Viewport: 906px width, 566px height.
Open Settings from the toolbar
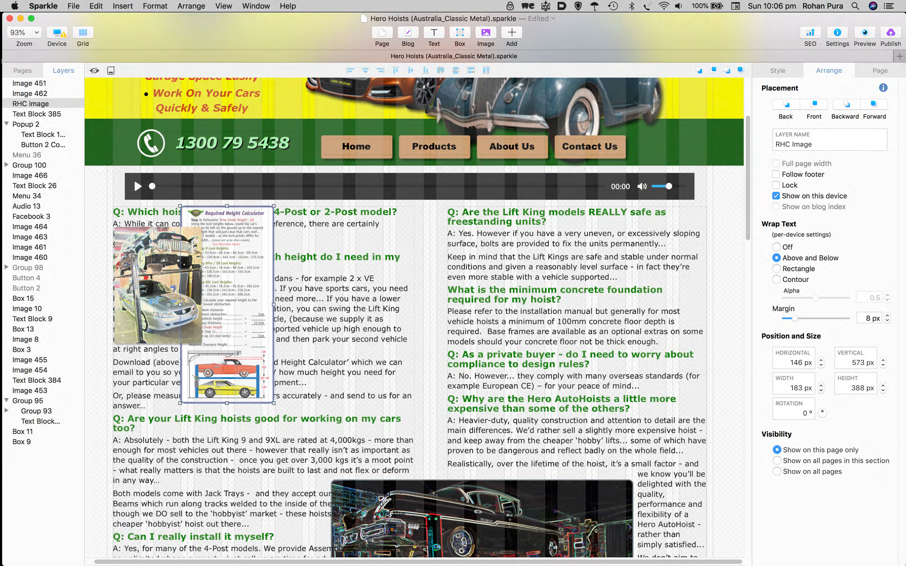tap(837, 33)
